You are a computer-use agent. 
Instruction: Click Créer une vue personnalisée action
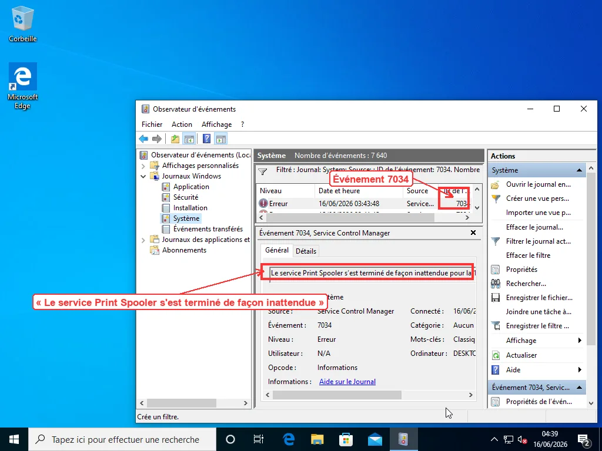coord(537,198)
